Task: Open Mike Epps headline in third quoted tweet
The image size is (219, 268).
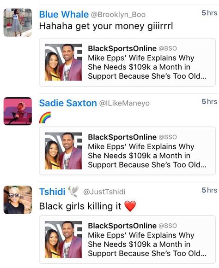Action: (147, 244)
